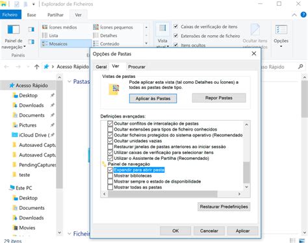Check Ocultar extensões para tipos de ficheiro conhecidos
Image resolution: width=308 pixels, height=243 pixels.
coord(110,129)
